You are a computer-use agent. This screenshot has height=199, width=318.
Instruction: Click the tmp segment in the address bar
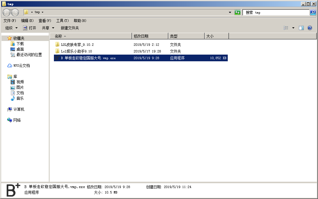click(37, 12)
